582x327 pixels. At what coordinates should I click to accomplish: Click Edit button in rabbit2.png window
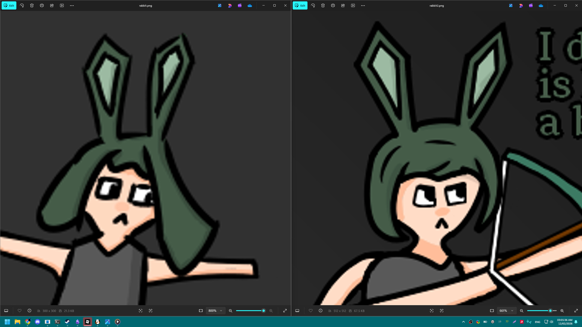300,6
